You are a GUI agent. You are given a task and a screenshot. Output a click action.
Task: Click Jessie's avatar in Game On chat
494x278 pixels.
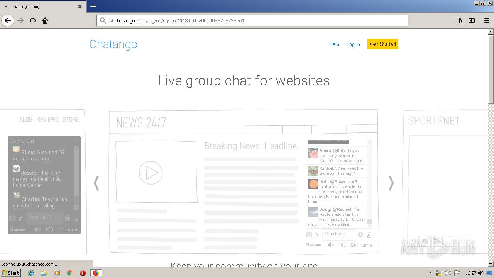16,169
